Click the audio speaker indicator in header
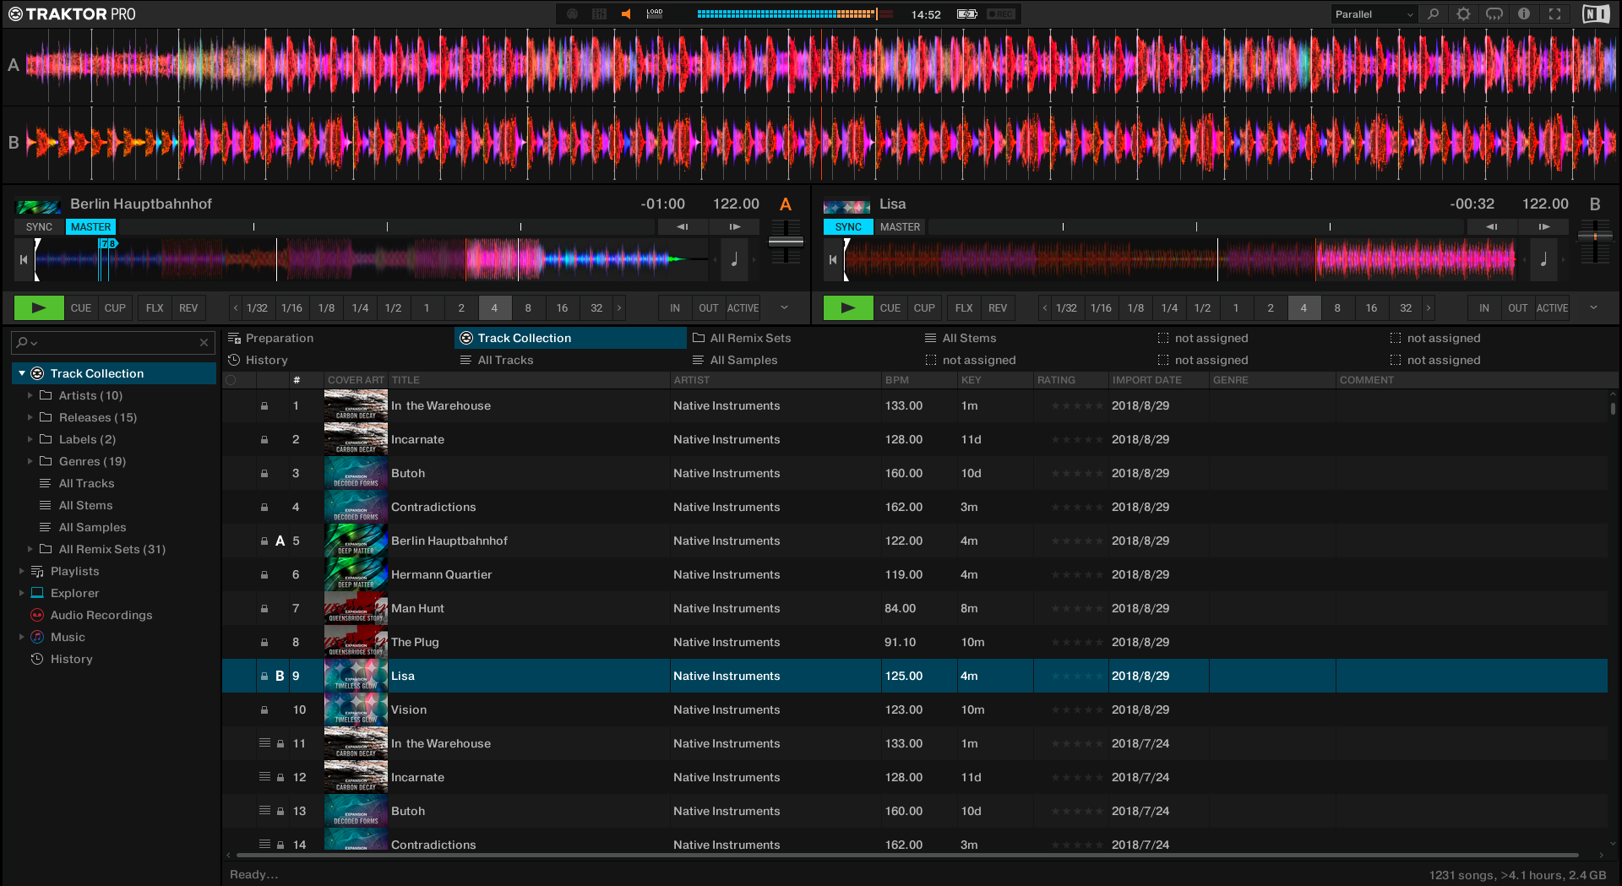 [626, 14]
